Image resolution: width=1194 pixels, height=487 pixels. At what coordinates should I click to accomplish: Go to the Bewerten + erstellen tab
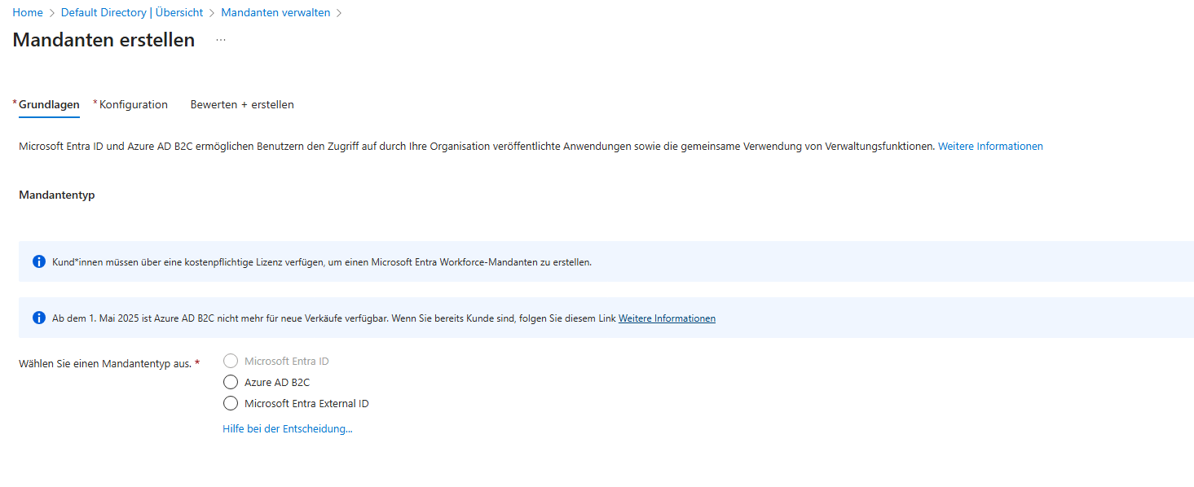tap(242, 104)
